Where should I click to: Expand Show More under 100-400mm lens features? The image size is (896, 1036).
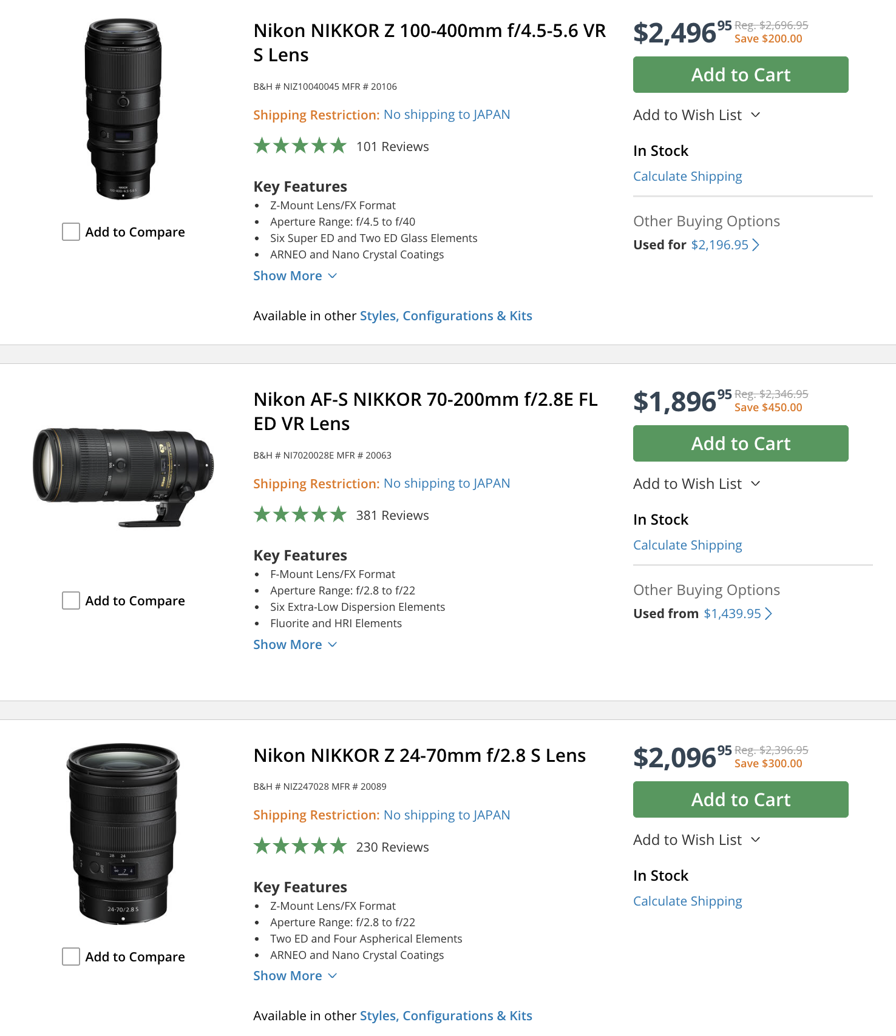click(x=294, y=276)
